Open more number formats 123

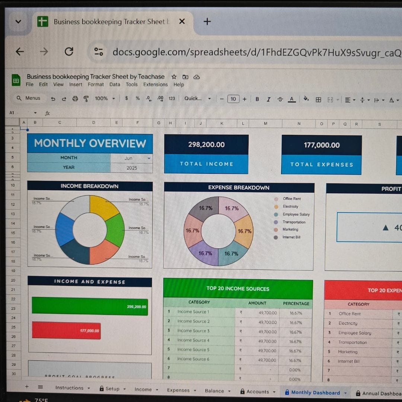coord(172,98)
